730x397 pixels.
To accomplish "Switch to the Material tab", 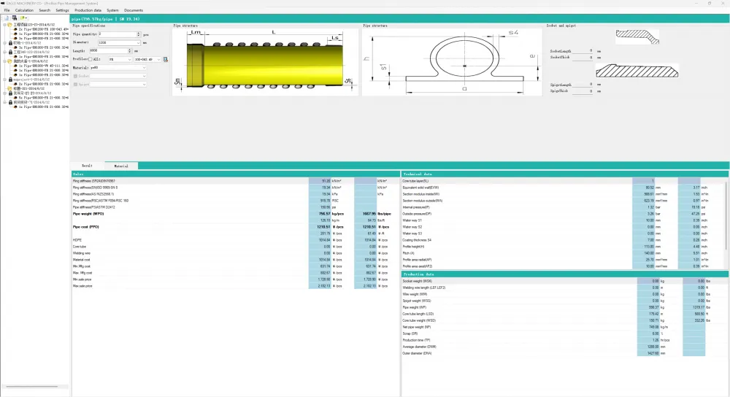I will click(x=121, y=166).
